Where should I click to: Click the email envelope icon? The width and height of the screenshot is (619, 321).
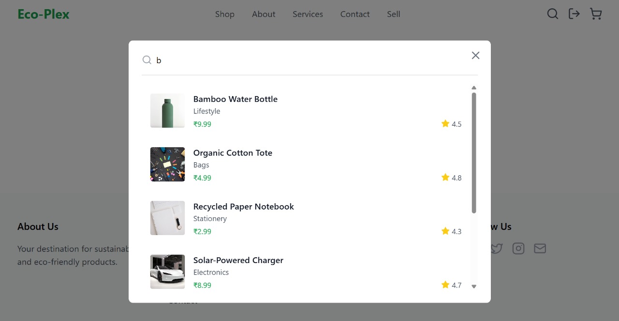click(540, 249)
